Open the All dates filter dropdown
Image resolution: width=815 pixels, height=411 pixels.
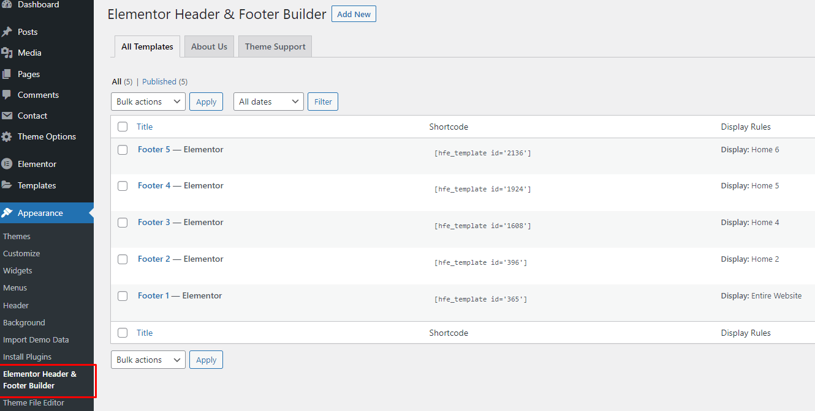pyautogui.click(x=268, y=102)
